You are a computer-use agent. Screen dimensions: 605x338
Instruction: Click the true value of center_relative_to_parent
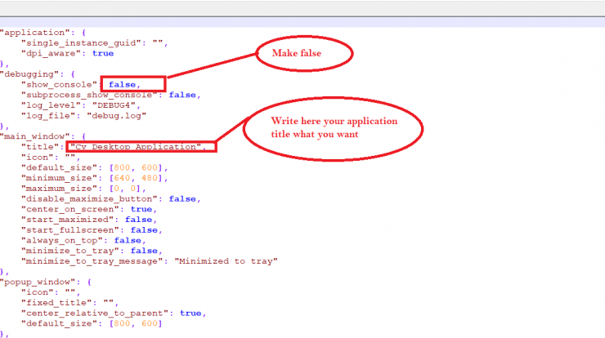(190, 314)
